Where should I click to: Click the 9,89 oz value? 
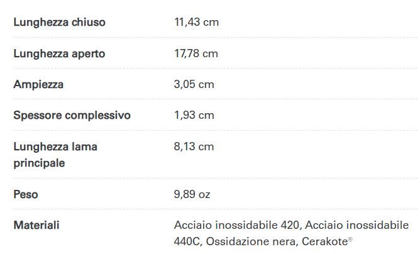(192, 194)
